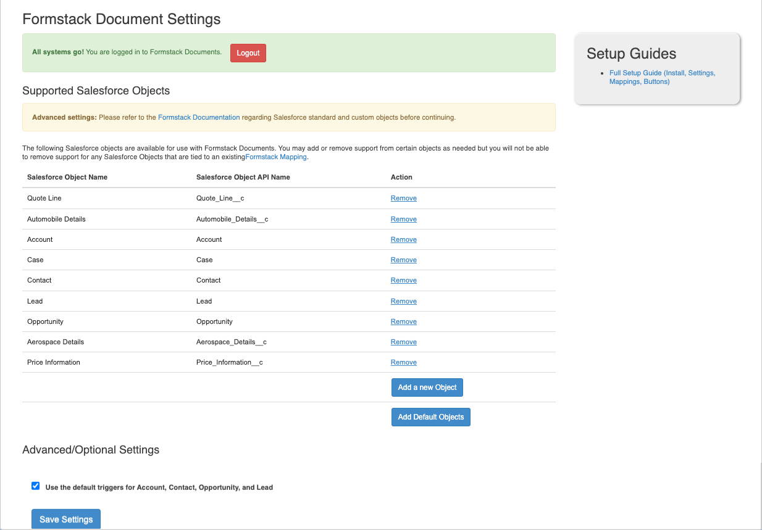
Task: Remove the Lead object
Action: pos(403,300)
